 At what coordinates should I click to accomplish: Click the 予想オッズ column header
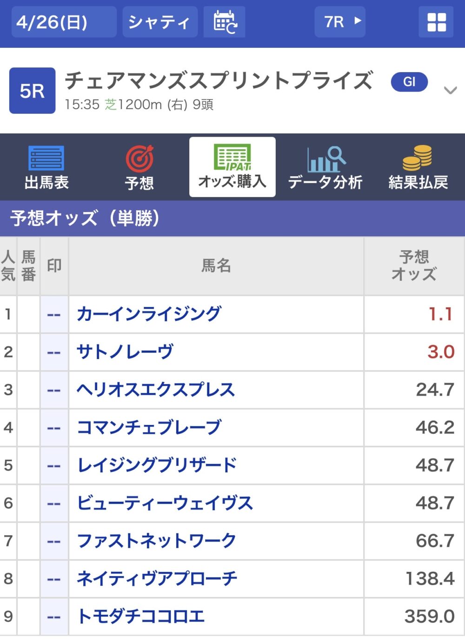(413, 266)
